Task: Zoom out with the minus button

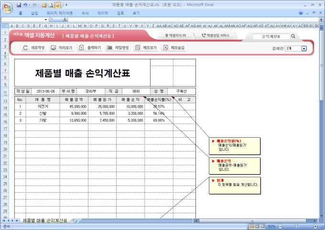Action: click(x=280, y=227)
